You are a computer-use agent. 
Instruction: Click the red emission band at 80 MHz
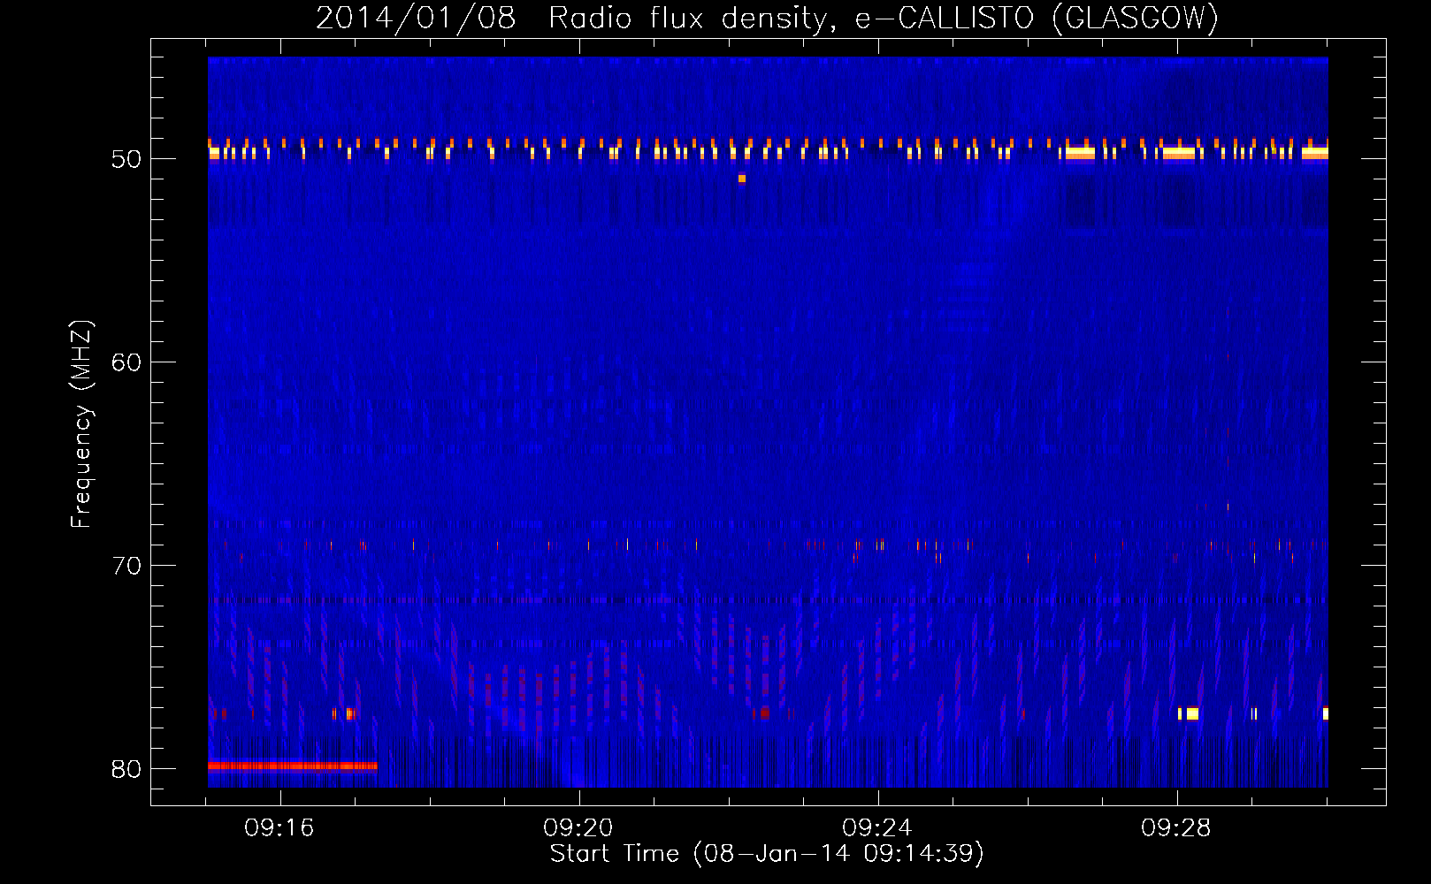tap(293, 766)
